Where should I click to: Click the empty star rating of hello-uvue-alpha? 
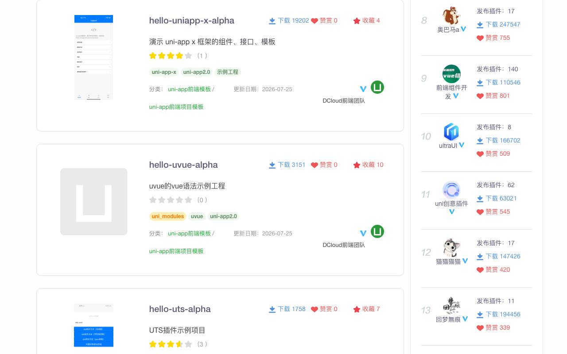pyautogui.click(x=171, y=200)
